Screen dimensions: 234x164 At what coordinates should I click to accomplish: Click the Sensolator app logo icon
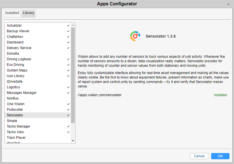pos(135,36)
